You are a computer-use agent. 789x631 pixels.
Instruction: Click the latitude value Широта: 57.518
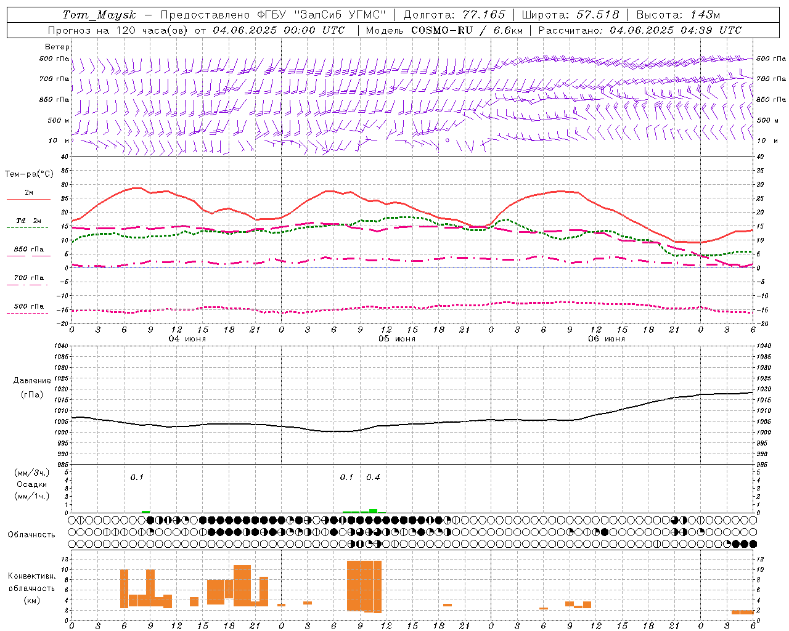(570, 15)
